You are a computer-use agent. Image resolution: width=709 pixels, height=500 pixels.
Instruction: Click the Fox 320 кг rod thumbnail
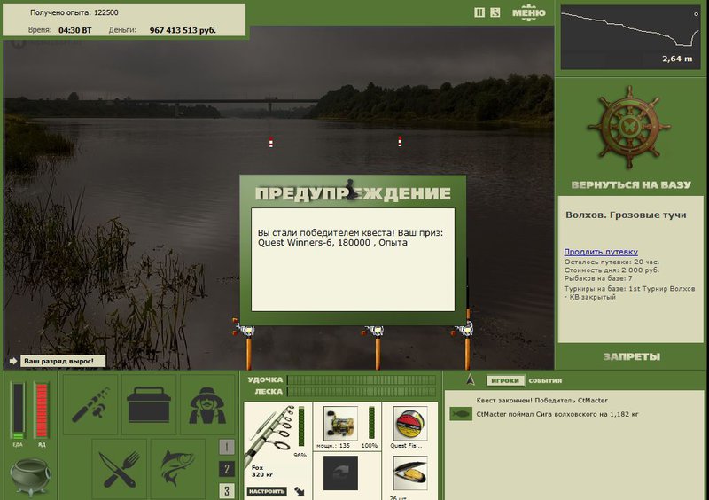(270, 437)
